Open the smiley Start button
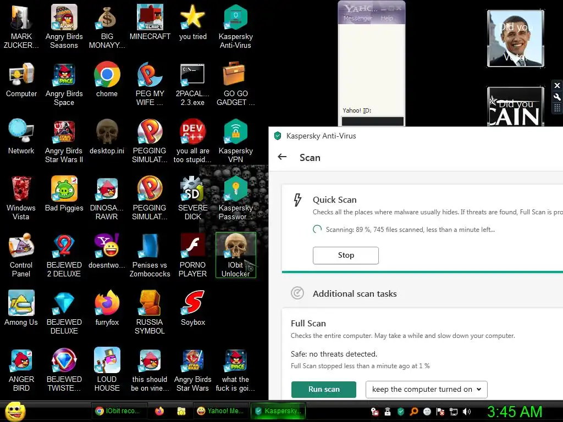Image resolution: width=563 pixels, height=422 pixels. (x=15, y=411)
